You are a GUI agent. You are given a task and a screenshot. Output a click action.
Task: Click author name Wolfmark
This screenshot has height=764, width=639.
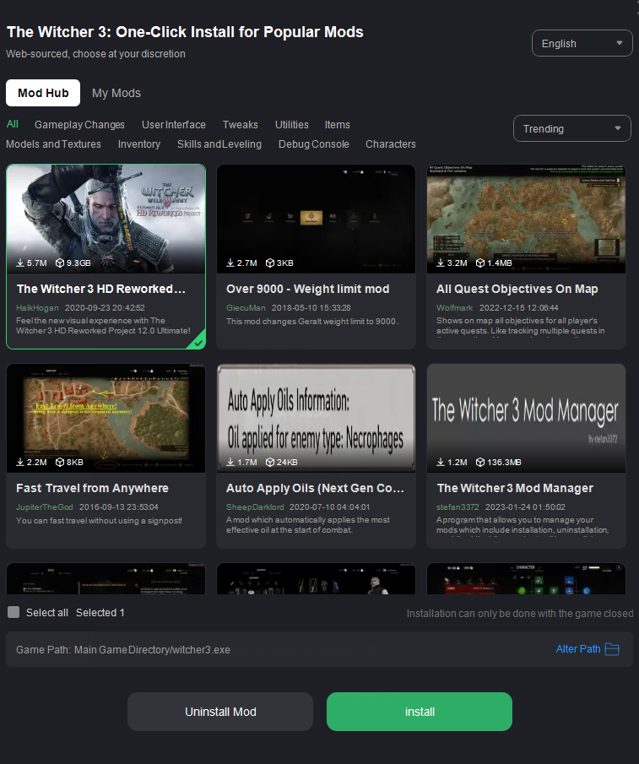454,308
